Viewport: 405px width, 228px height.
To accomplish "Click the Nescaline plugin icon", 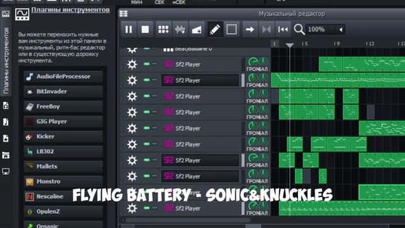I will click(30, 197).
